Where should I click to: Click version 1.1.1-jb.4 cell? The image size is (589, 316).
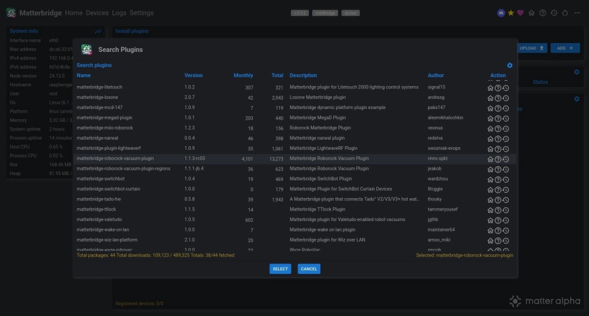(194, 169)
